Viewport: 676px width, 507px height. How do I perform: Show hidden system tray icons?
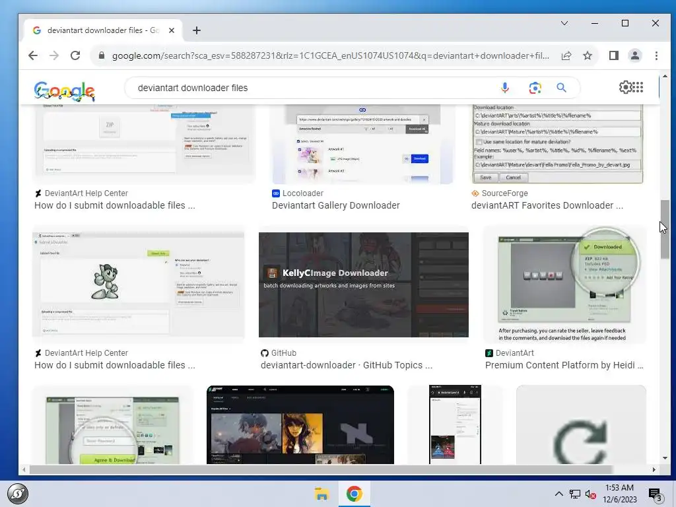pyautogui.click(x=558, y=494)
